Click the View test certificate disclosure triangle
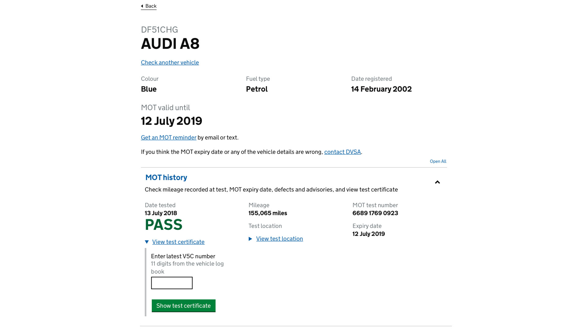This screenshot has width=588, height=331. (147, 242)
